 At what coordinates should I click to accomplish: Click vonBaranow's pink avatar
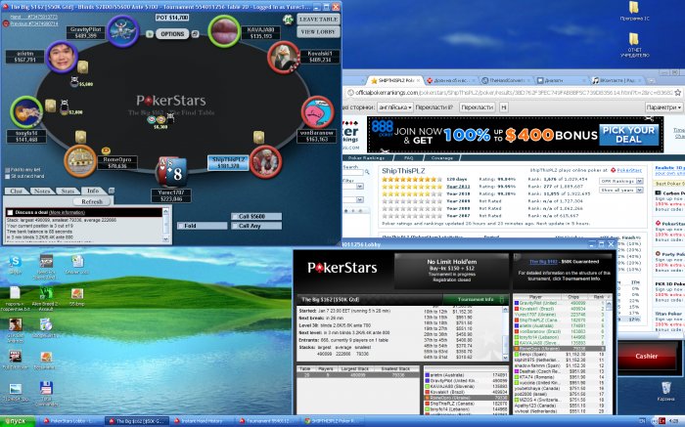tap(318, 112)
